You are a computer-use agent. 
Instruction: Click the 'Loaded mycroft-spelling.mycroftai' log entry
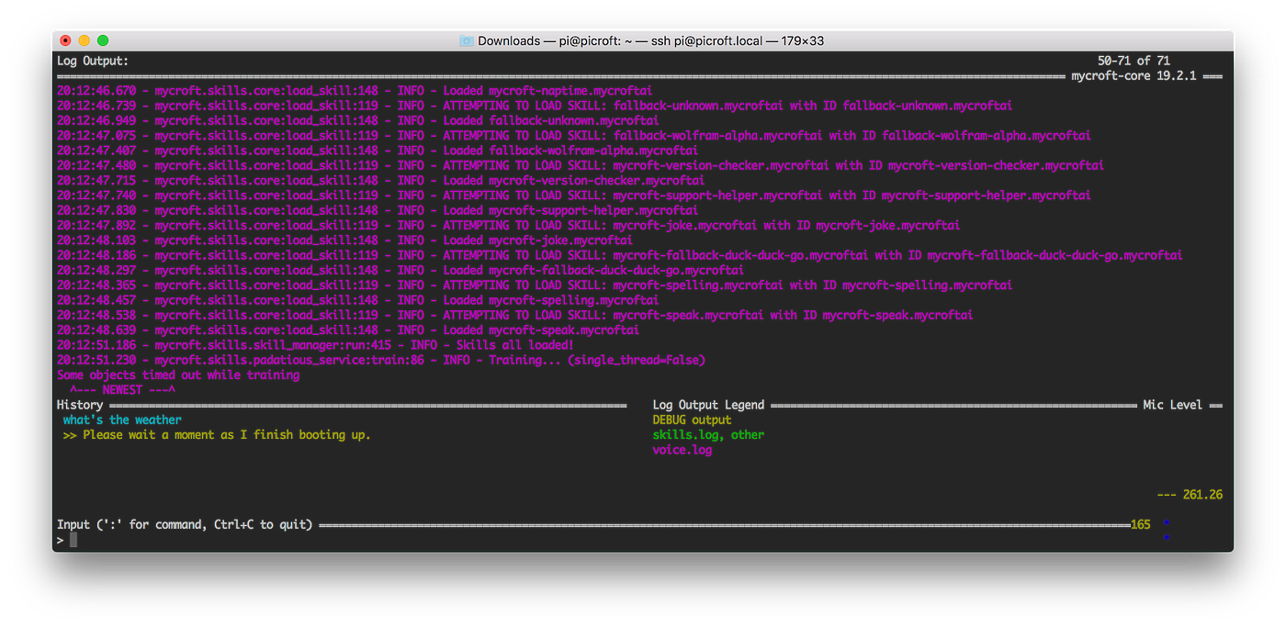point(358,300)
